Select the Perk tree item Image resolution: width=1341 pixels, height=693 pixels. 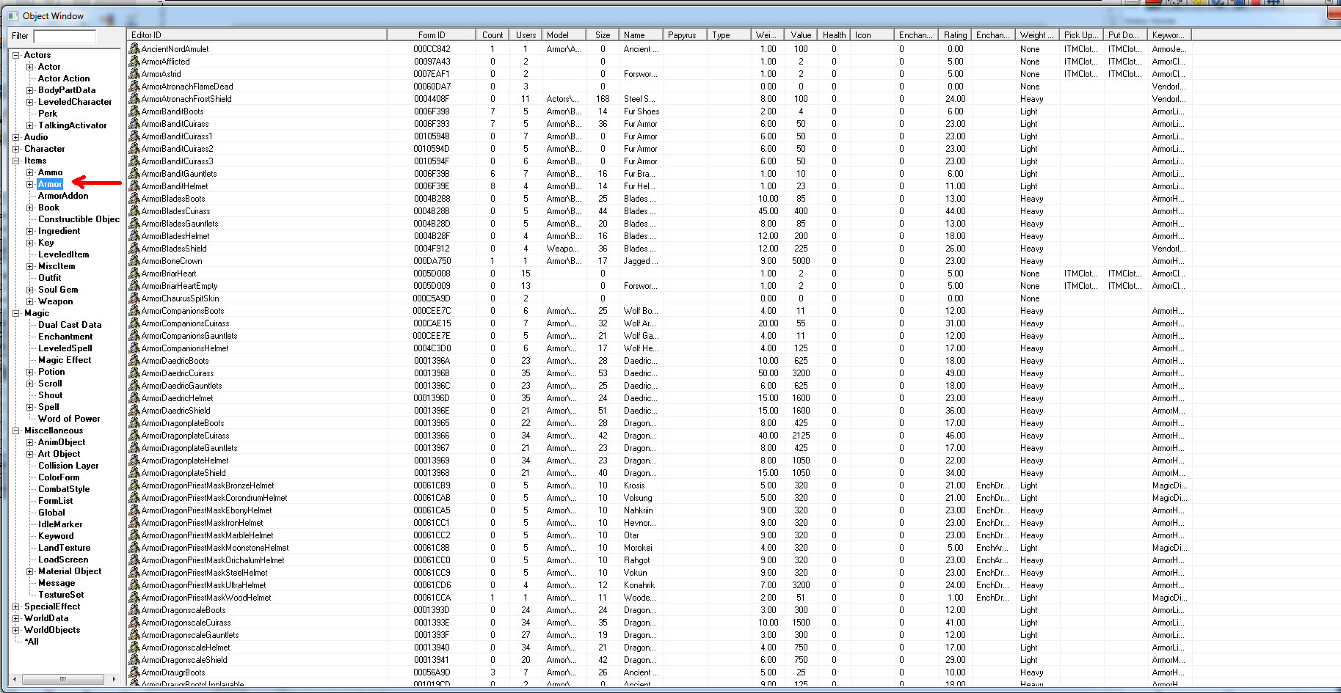[48, 114]
